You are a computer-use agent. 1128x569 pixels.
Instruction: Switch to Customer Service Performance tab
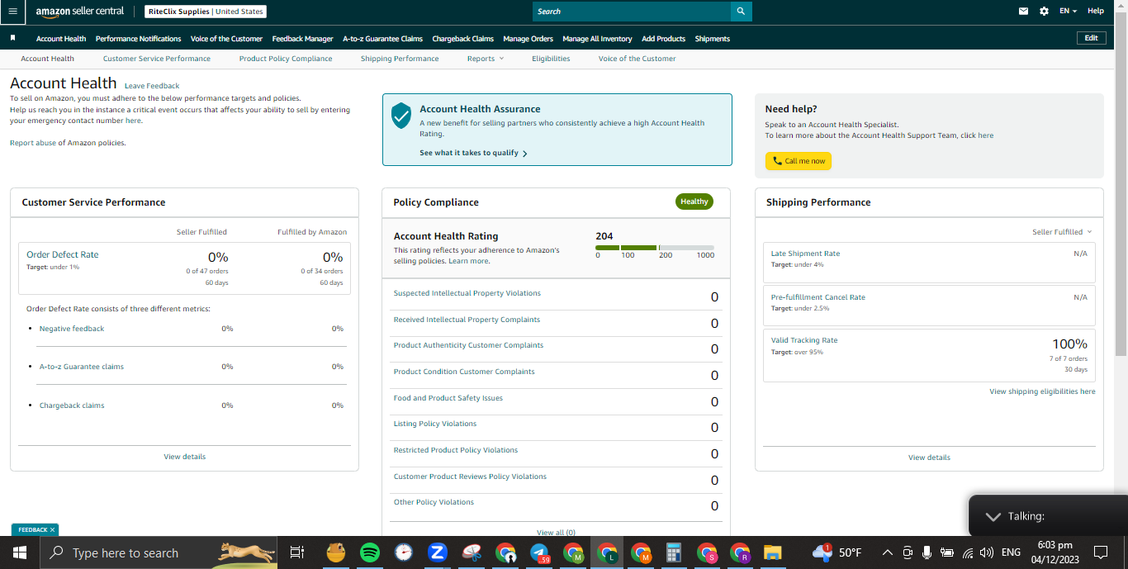[157, 59]
